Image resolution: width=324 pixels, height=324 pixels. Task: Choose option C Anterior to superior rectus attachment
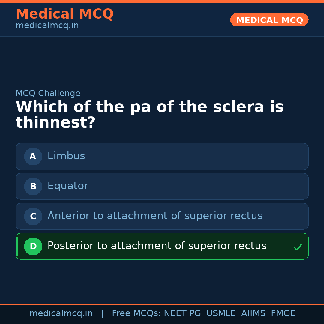tap(162, 216)
